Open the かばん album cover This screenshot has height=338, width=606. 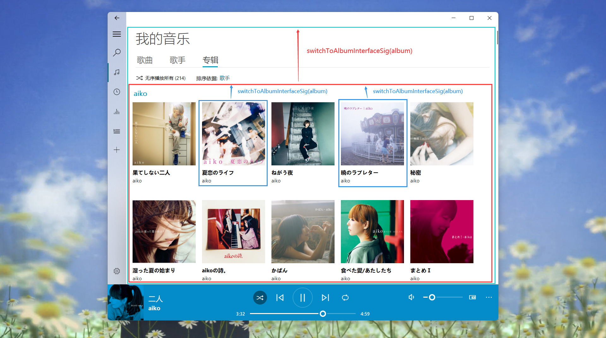pos(303,232)
